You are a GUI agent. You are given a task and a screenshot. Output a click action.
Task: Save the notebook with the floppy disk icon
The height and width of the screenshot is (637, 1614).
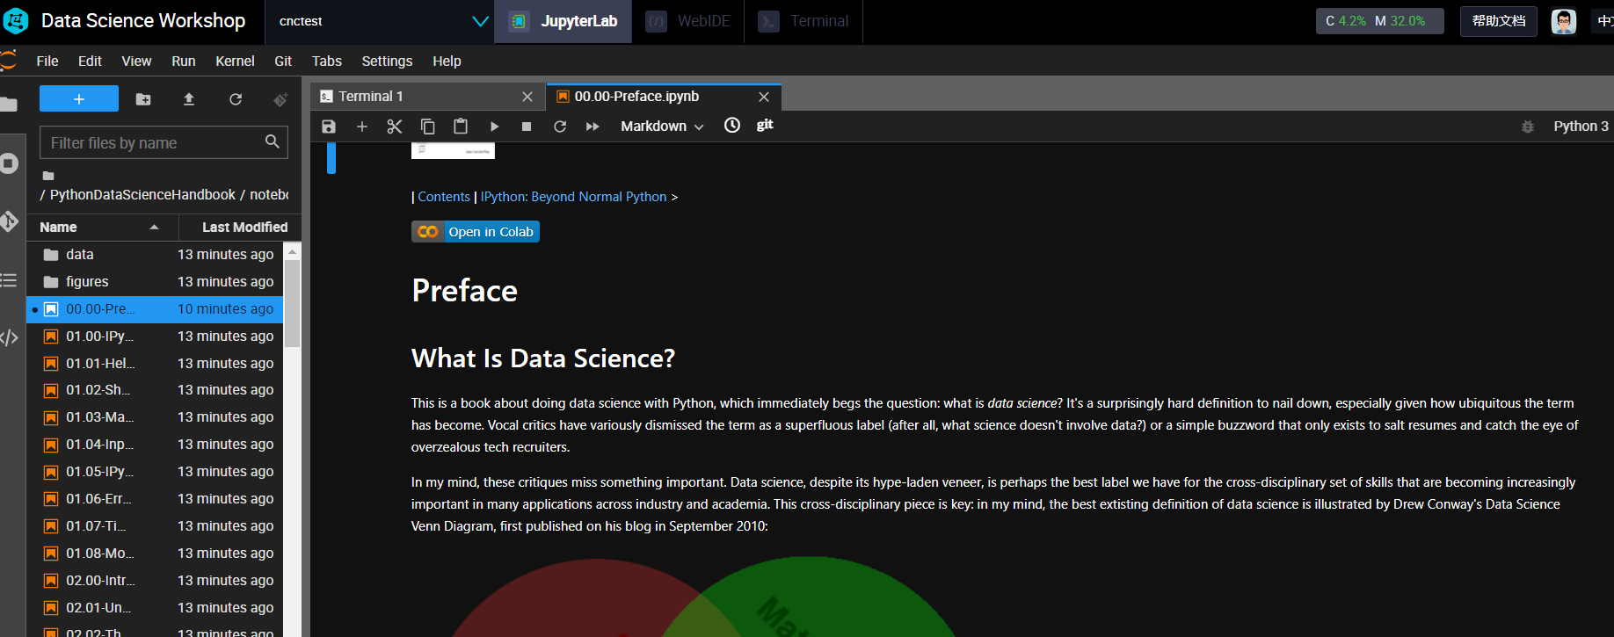pyautogui.click(x=329, y=127)
